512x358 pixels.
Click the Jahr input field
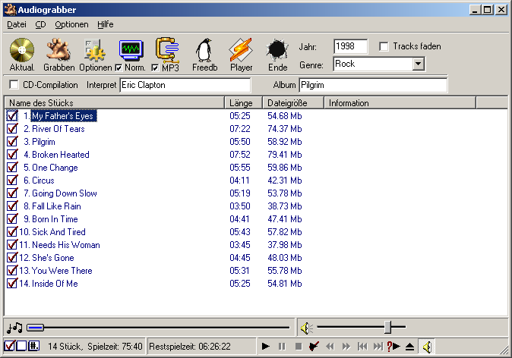350,46
